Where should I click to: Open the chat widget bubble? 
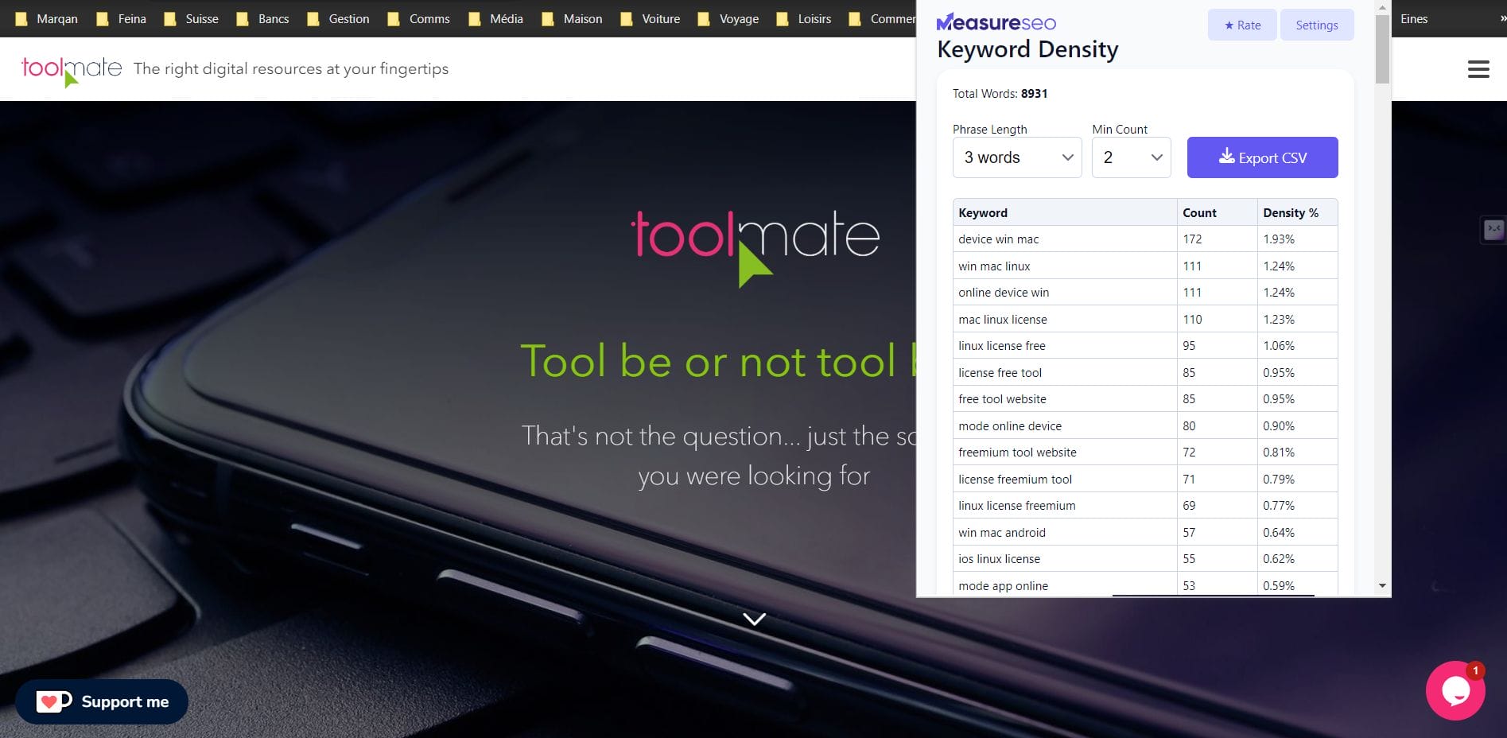(1456, 690)
